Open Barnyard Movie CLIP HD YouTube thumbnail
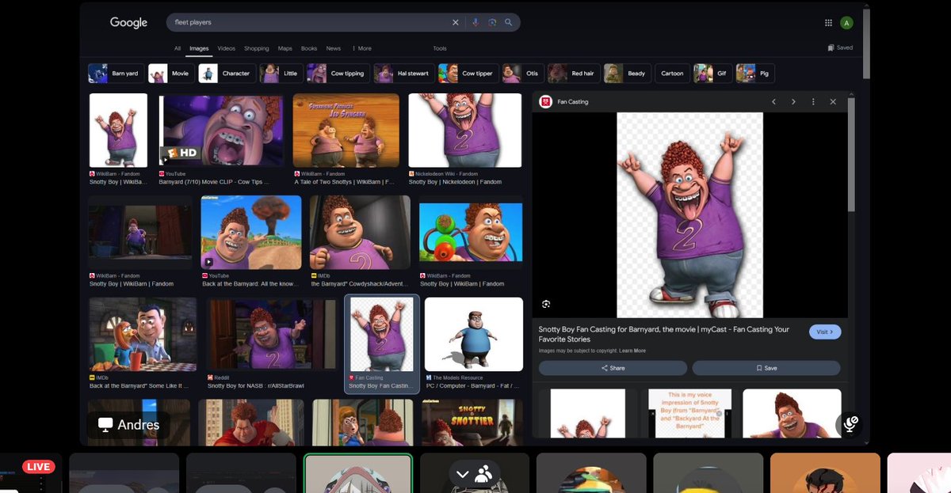Viewport: 951px width, 493px height. 221,131
